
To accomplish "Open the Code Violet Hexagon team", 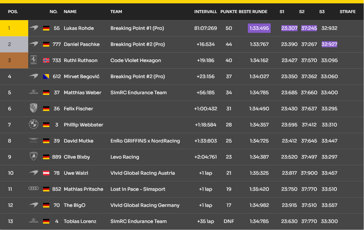I will click(x=136, y=60).
